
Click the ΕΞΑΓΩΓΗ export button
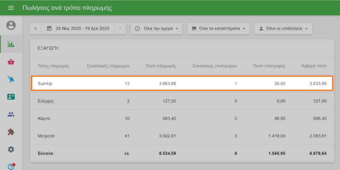point(48,48)
